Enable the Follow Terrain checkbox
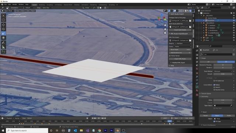Image resolution: width=236 pixels, height=133 pixels. point(170,56)
